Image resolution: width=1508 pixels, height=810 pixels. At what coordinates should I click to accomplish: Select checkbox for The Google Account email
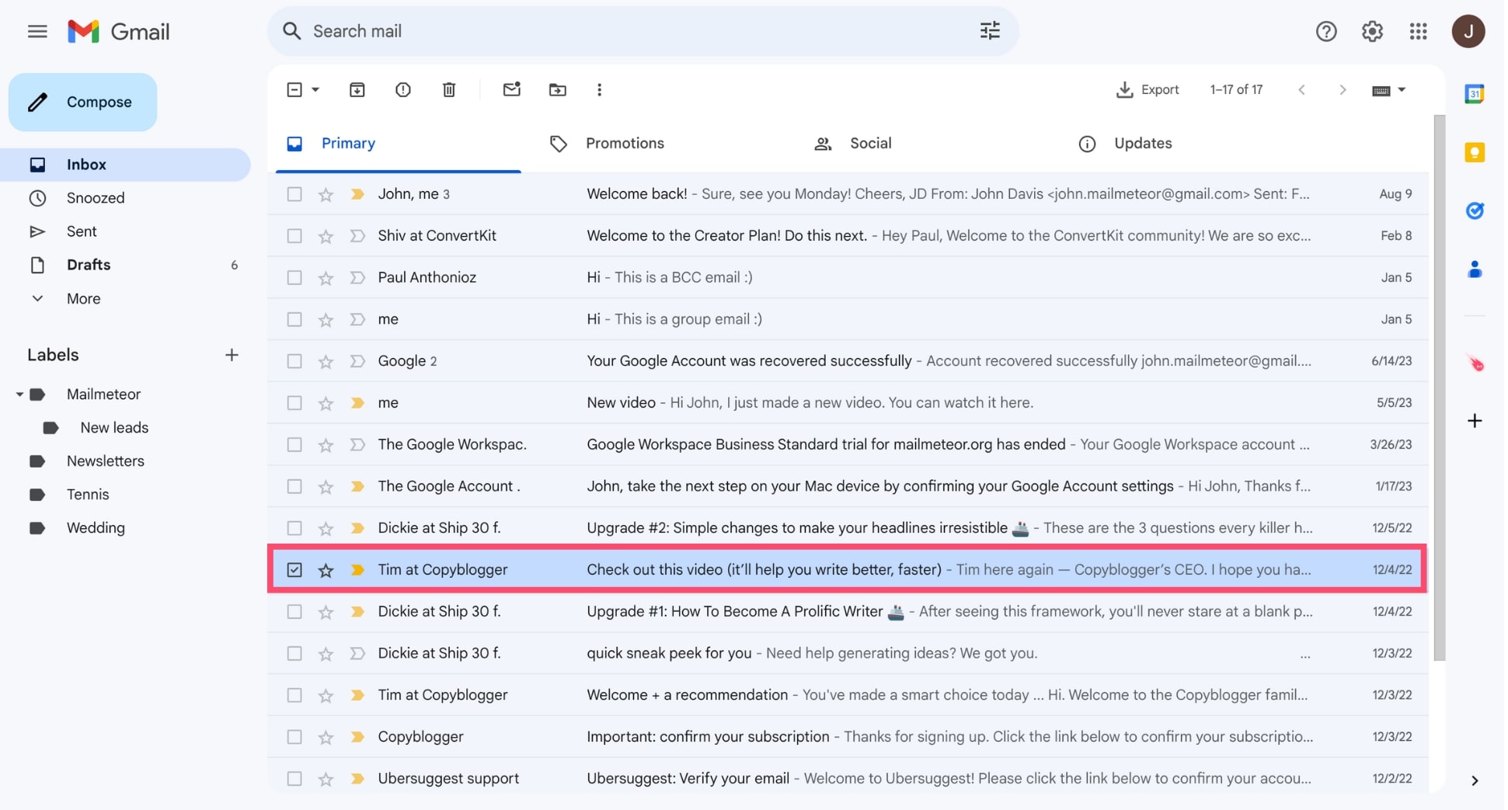(x=294, y=487)
